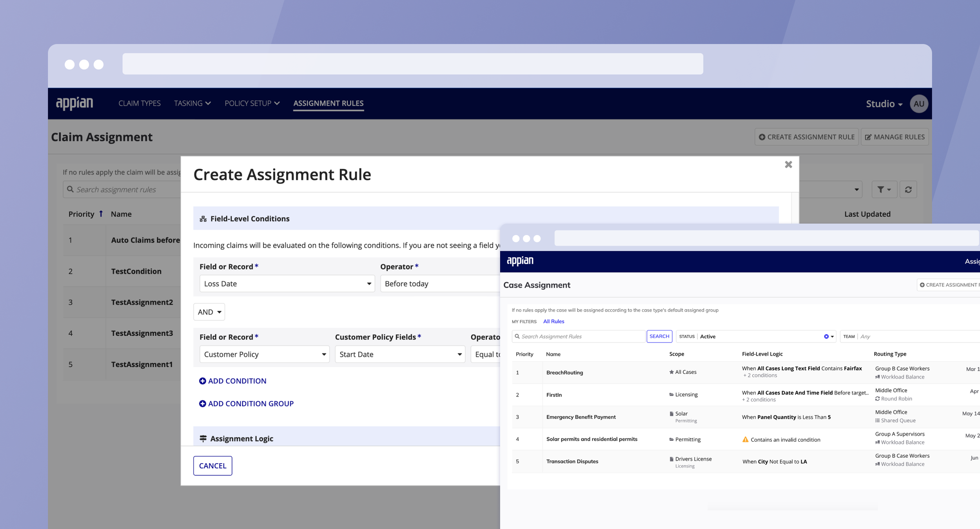Open the Loss Date field dropdown

(287, 284)
